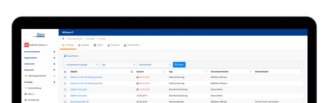Check the Wasserspender W1 row
The height and width of the screenshot is (103, 328).
click(x=65, y=102)
